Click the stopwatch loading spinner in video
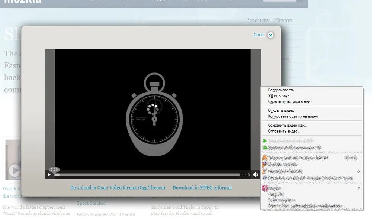This screenshot has height=217, width=372. point(153,109)
